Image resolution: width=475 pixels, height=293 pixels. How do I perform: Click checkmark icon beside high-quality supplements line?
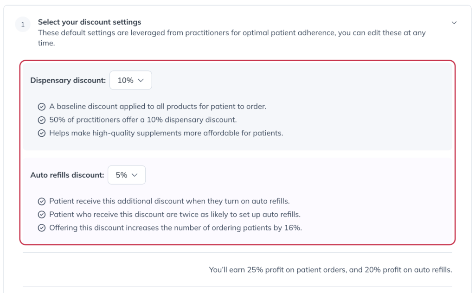coord(41,134)
